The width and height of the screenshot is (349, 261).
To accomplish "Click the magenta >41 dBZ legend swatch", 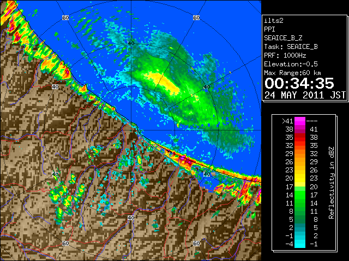I will [x=300, y=121].
